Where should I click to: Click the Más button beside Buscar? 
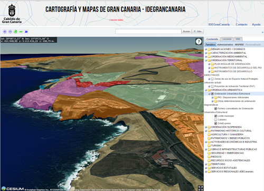click(198, 31)
